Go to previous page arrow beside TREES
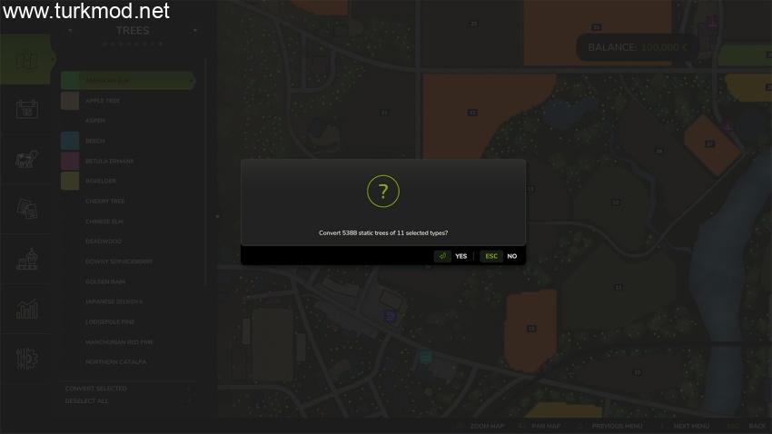Screen dimensions: 772x434 click(x=70, y=31)
